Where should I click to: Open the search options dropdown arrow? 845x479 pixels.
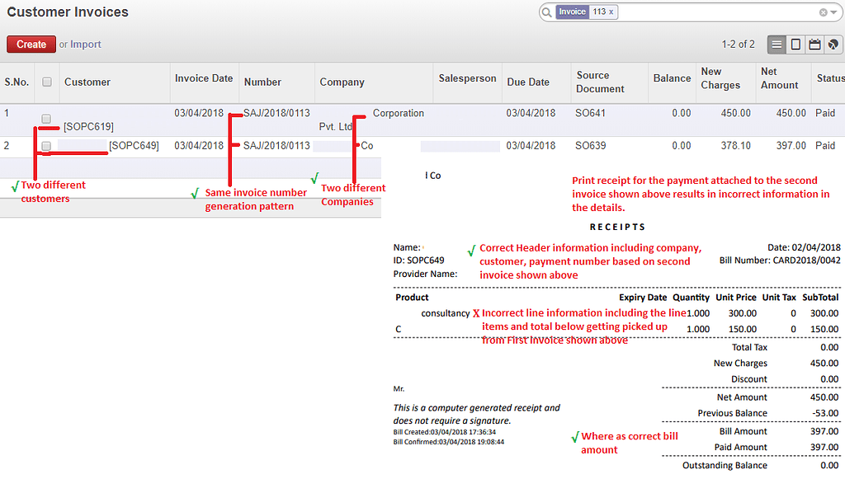833,12
